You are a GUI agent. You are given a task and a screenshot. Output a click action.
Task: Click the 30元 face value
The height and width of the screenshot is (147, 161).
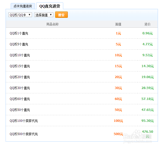[x=118, y=88]
